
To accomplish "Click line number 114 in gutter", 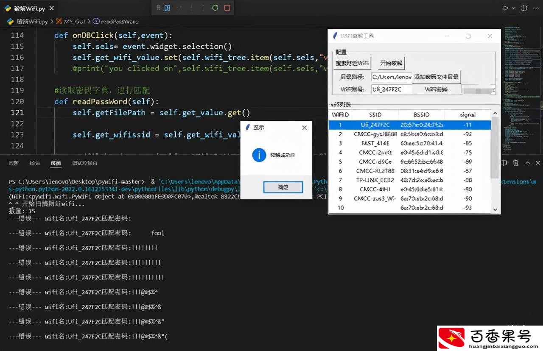I will [17, 35].
